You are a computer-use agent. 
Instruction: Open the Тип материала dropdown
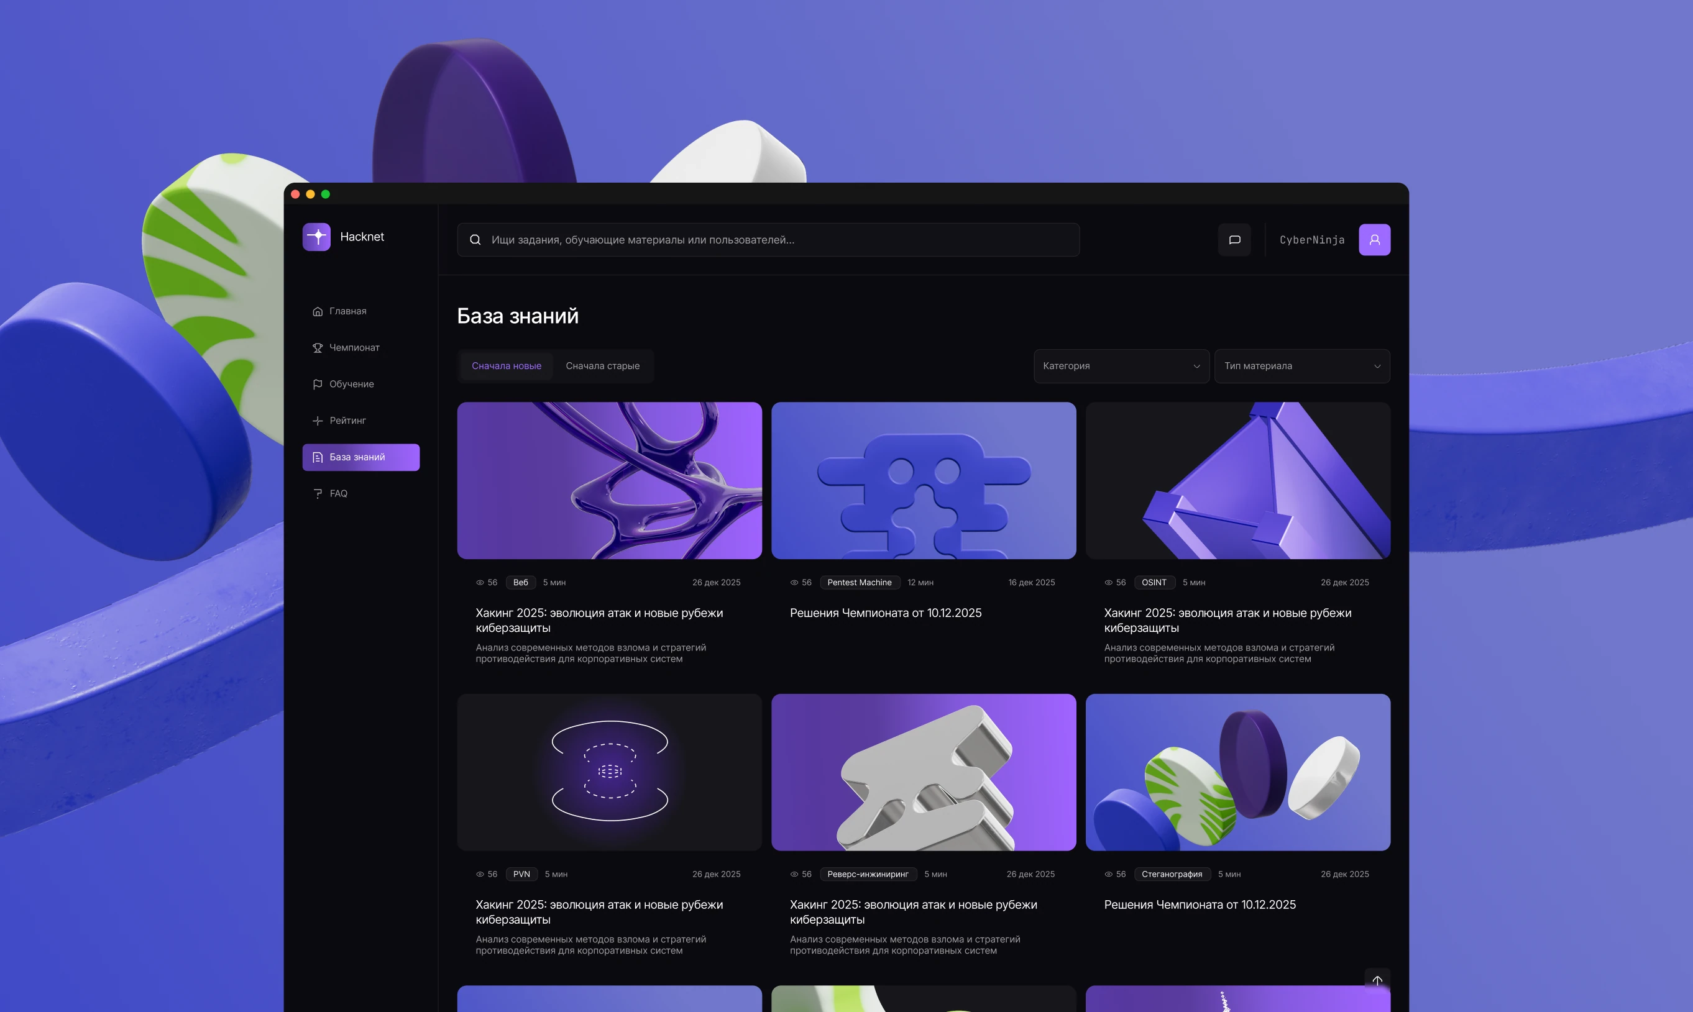[x=1302, y=366]
